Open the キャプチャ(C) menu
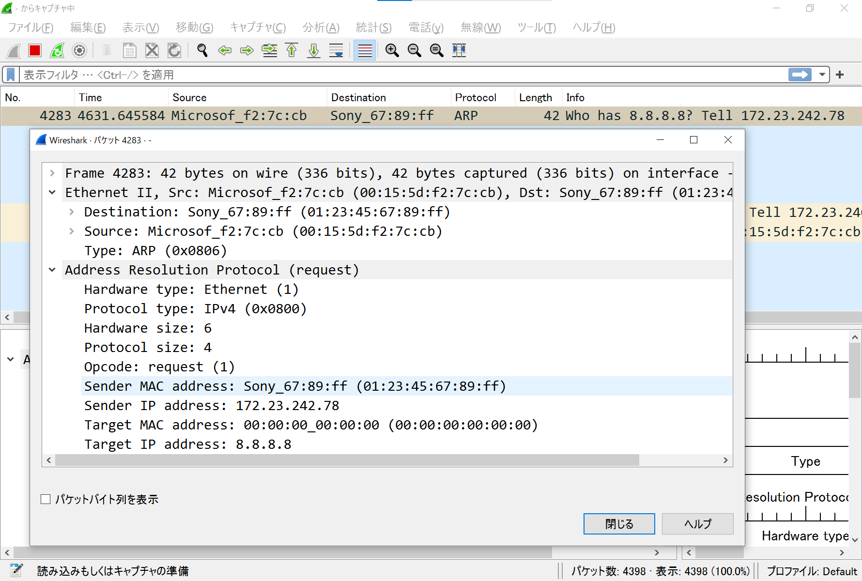The image size is (862, 581). [x=258, y=28]
